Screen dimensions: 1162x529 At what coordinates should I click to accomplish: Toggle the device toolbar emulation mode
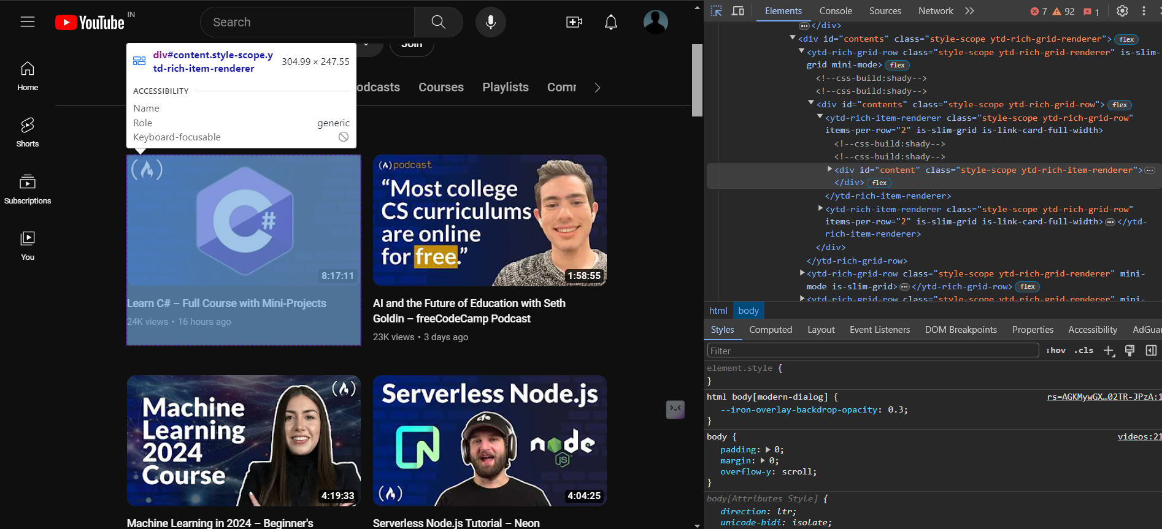[738, 11]
